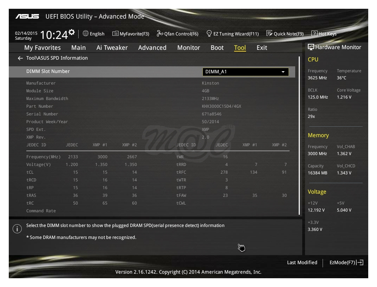377x287 pixels.
Task: Click the MyFavorite(F3) label
Action: [134, 34]
